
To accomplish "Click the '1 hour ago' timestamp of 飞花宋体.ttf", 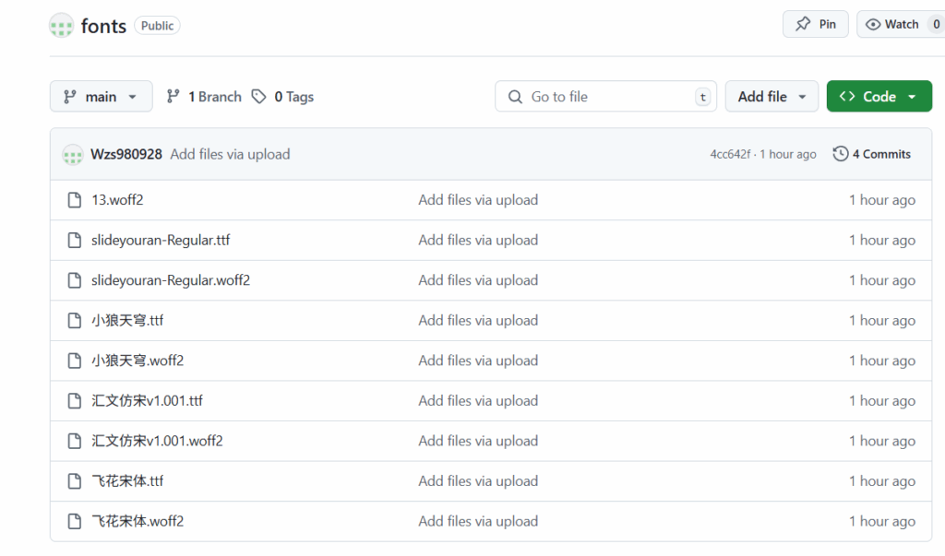I will pos(881,481).
